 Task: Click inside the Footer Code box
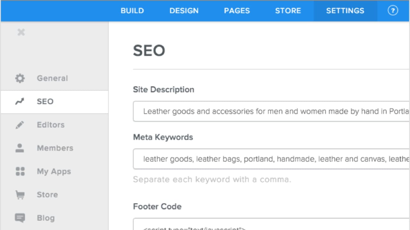pos(256,227)
